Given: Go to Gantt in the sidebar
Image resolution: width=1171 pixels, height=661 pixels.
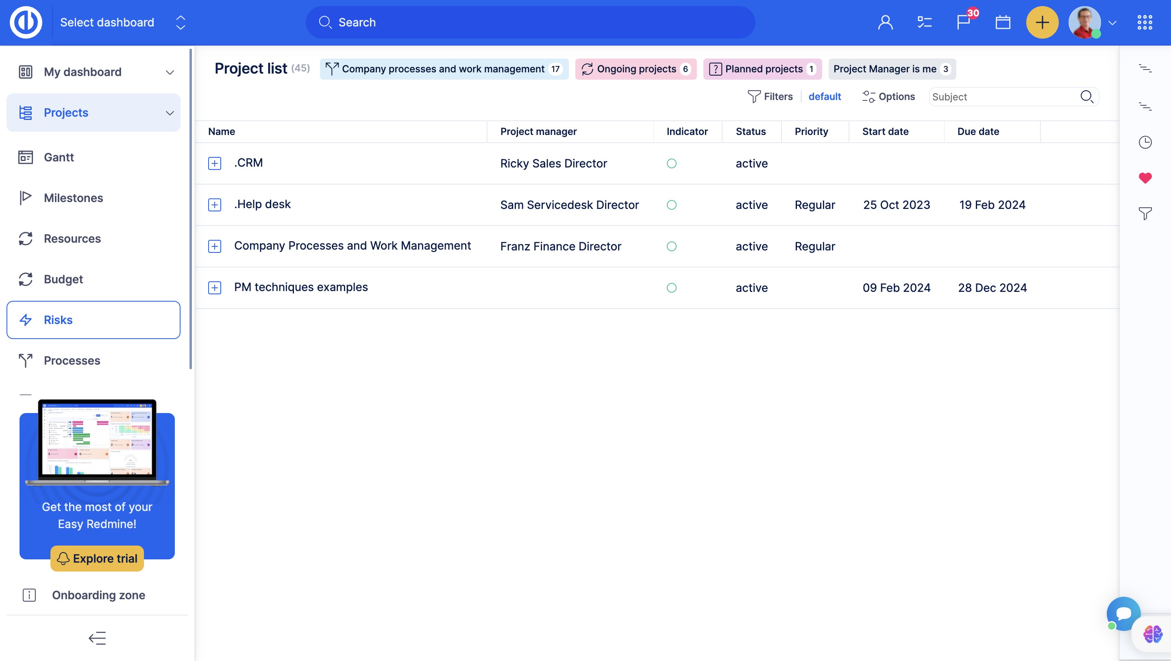Looking at the screenshot, I should coord(59,157).
